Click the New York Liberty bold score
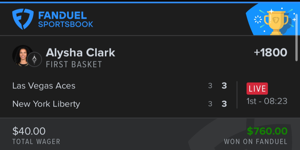300x150 pixels. pyautogui.click(x=224, y=104)
